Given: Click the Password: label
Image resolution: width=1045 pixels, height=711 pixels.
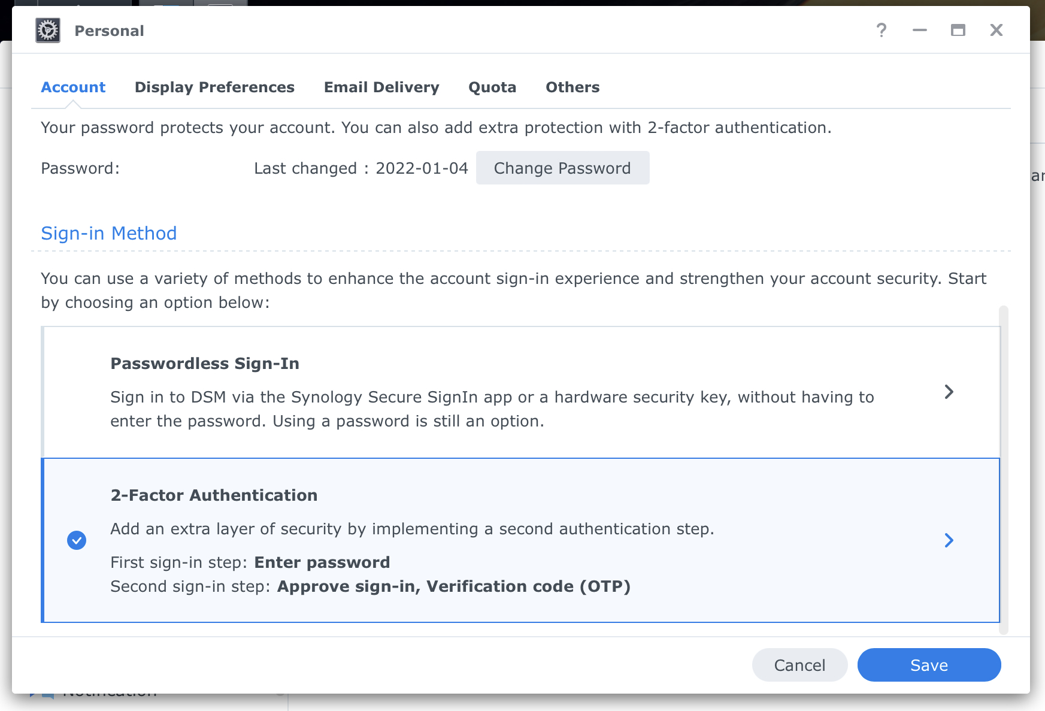Looking at the screenshot, I should [80, 168].
